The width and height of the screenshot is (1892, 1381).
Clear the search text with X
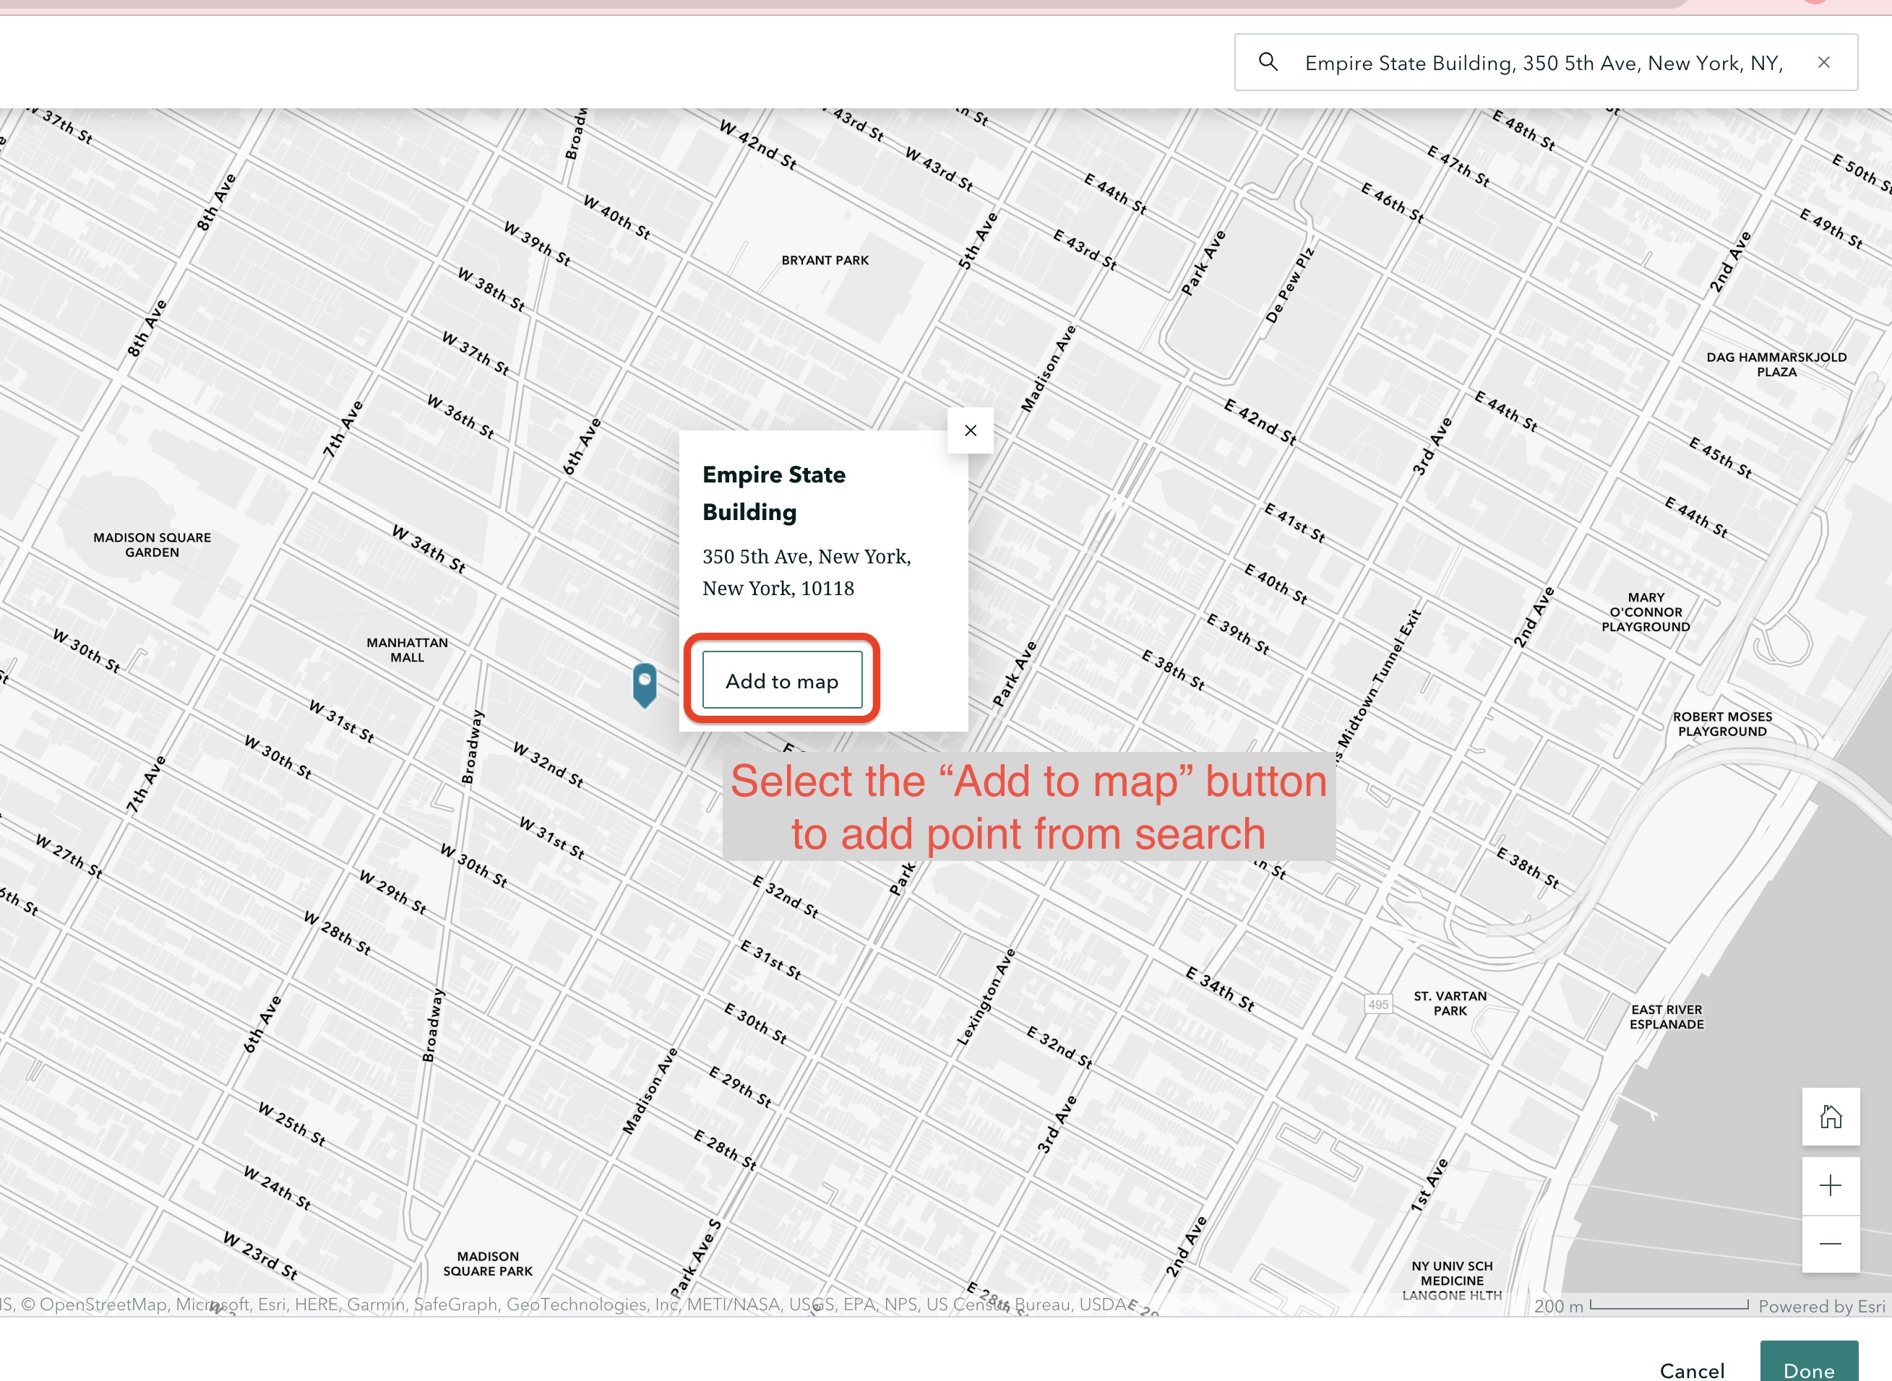pyautogui.click(x=1824, y=63)
